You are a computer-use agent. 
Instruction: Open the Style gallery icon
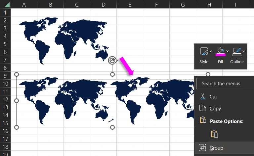point(204,51)
